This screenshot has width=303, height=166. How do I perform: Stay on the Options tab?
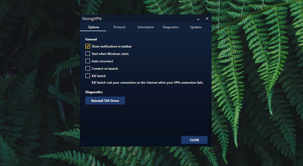[x=94, y=27]
